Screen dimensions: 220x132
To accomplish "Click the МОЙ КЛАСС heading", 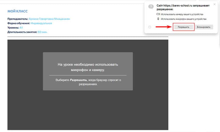I will (17, 11).
